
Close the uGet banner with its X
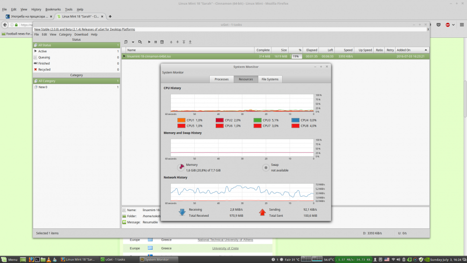point(428,29)
